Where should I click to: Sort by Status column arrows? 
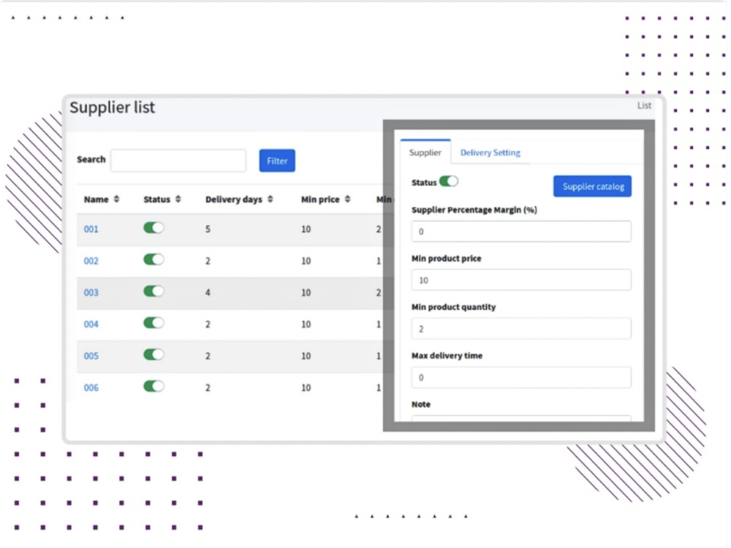pos(178,199)
